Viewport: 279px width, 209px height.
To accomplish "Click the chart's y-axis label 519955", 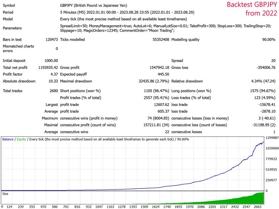I will click(271, 170).
